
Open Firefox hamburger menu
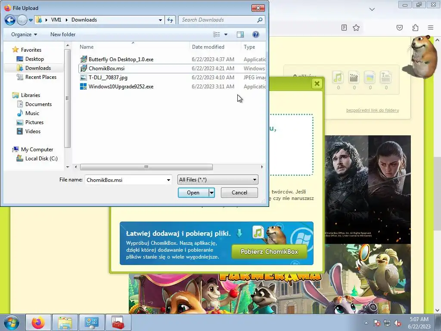click(x=431, y=28)
